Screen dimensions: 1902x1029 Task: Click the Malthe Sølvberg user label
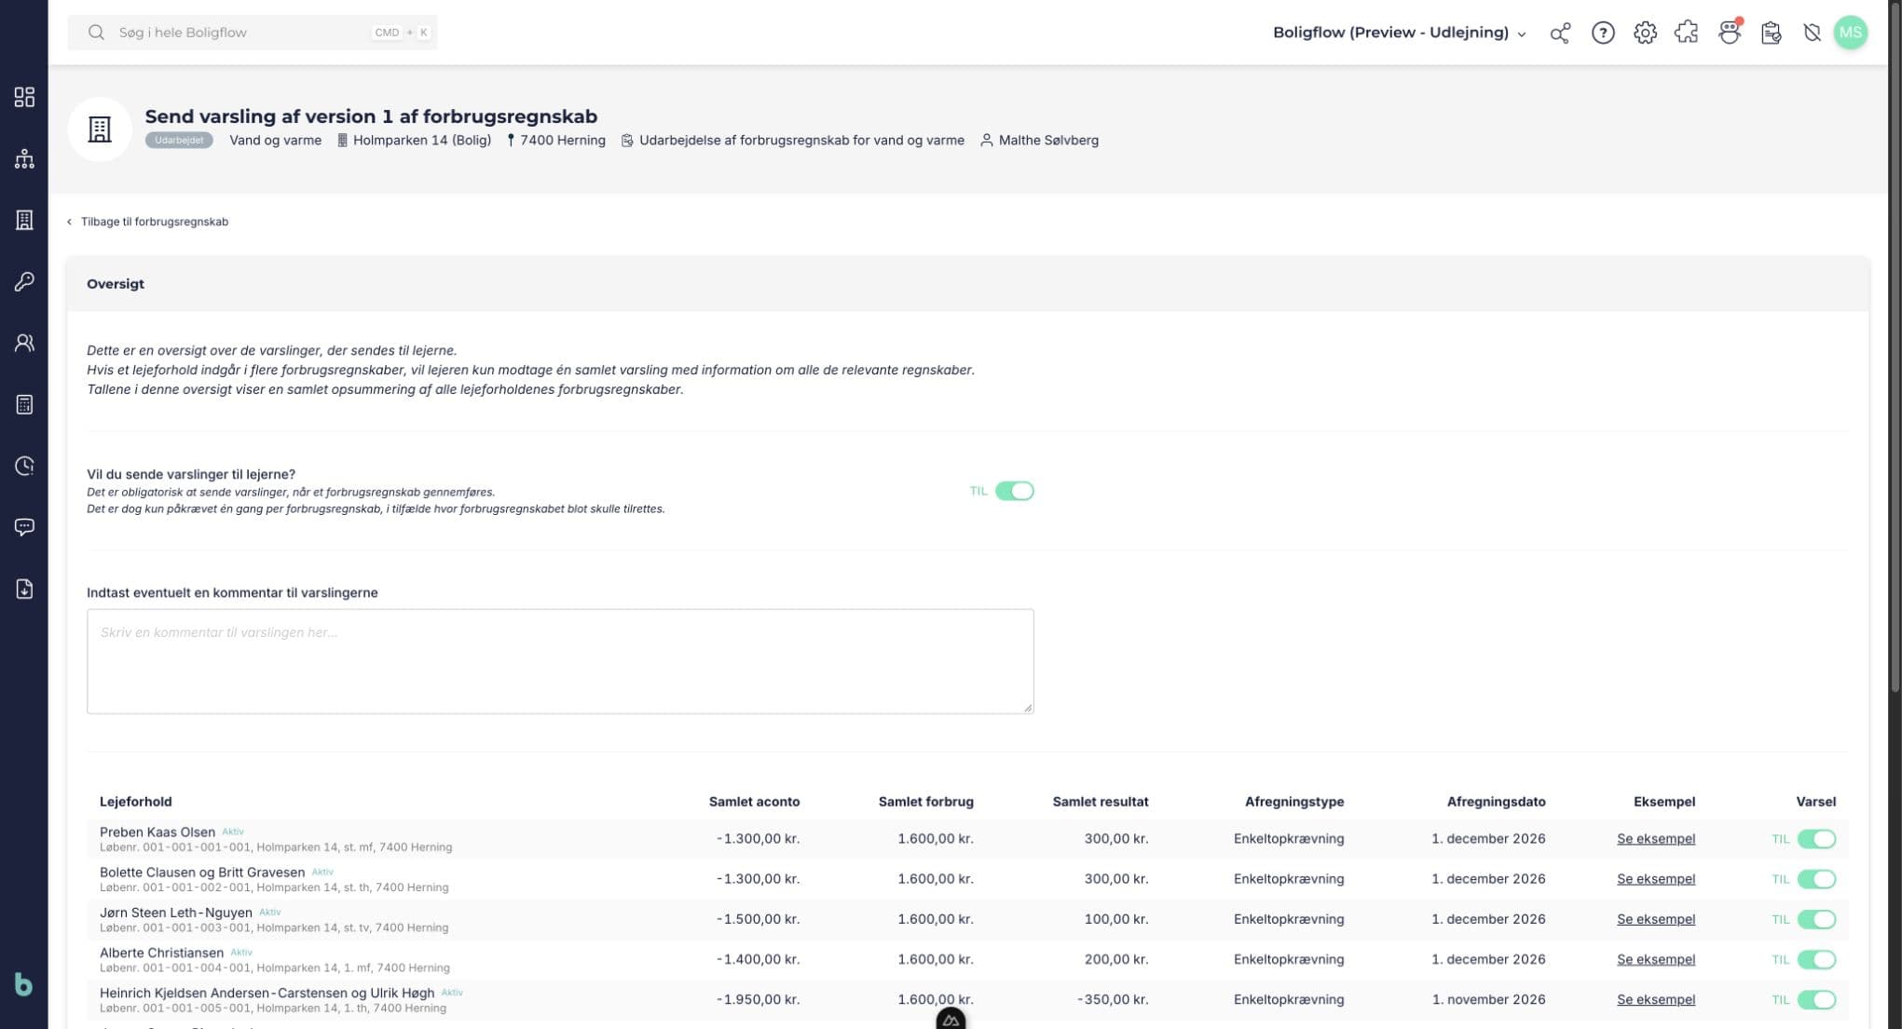[1039, 141]
